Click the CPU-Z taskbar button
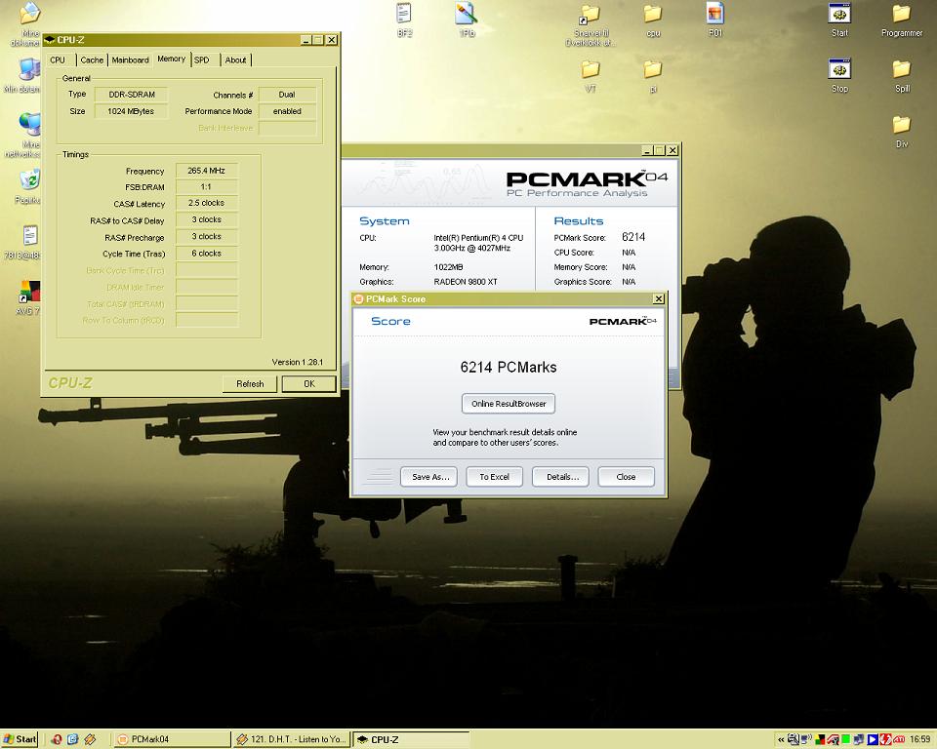Viewport: 937px width, 749px height. [x=411, y=739]
